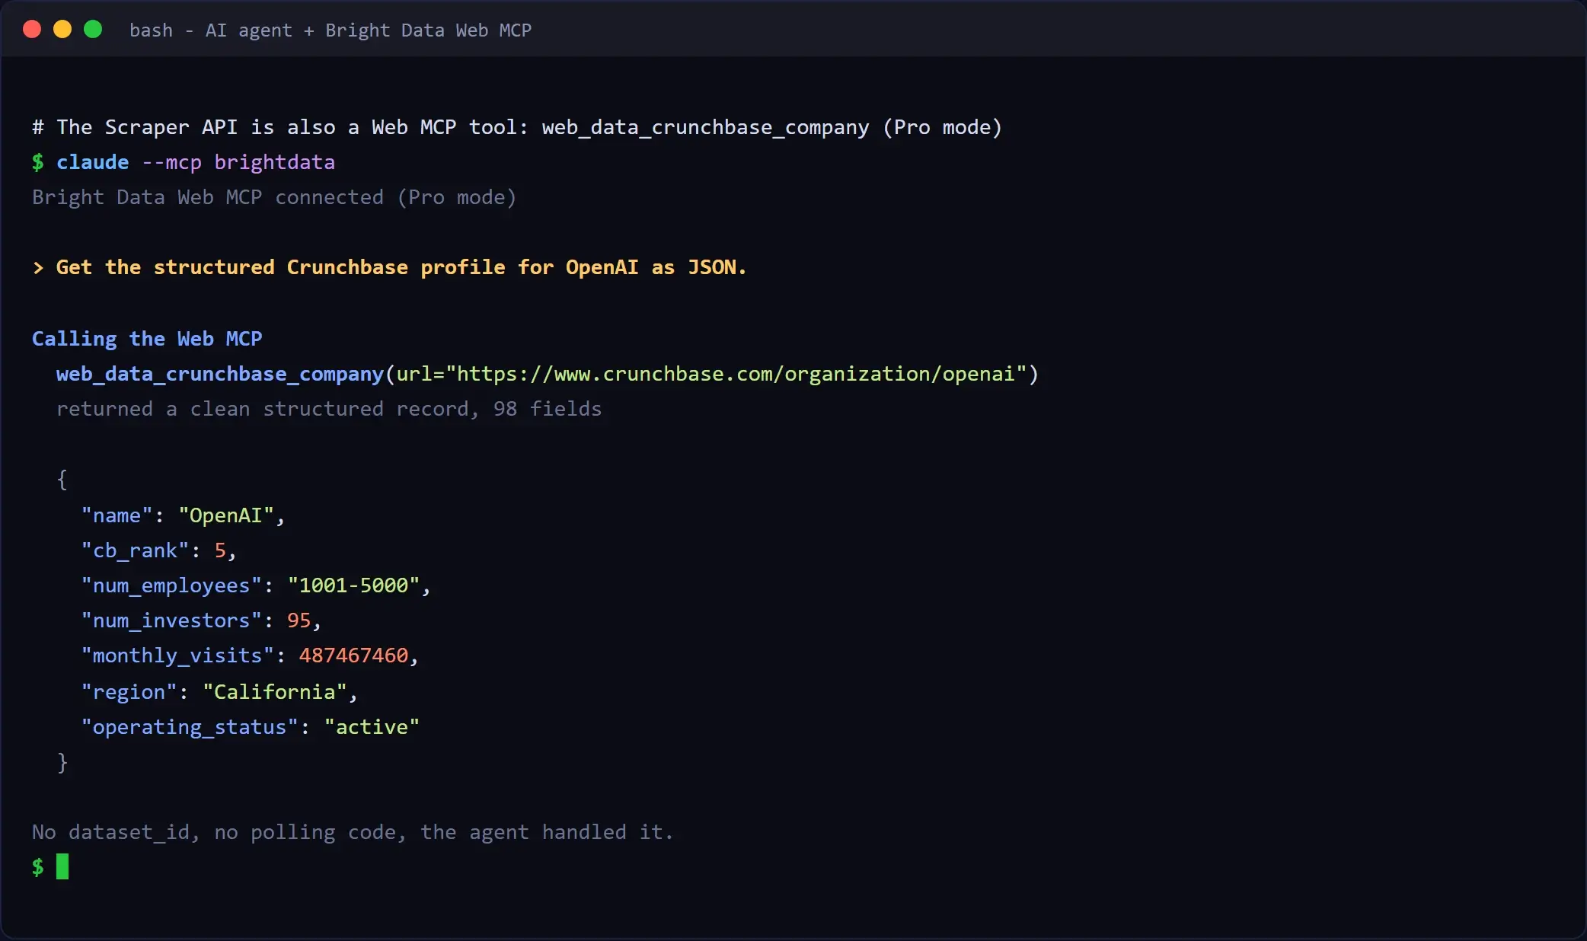
Task: Click the 'Calling the Web MCP' heading
Action: 147,339
